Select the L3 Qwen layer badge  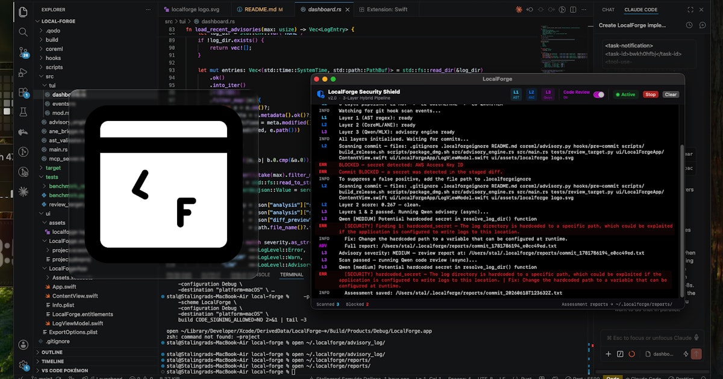click(x=548, y=94)
